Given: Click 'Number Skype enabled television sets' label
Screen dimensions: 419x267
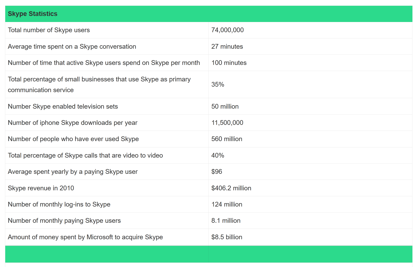Looking at the screenshot, I should tap(63, 107).
